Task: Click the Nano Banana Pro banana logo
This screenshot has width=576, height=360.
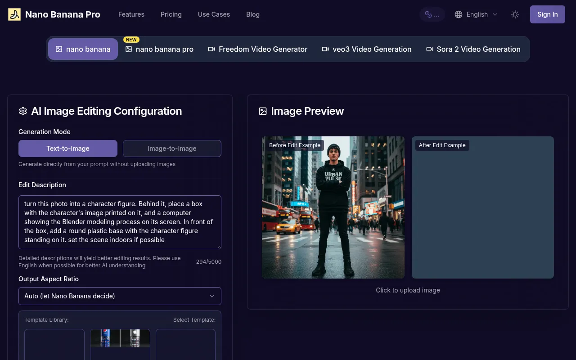Action: (14, 14)
